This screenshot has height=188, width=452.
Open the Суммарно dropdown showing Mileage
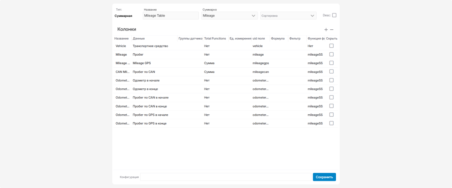229,16
